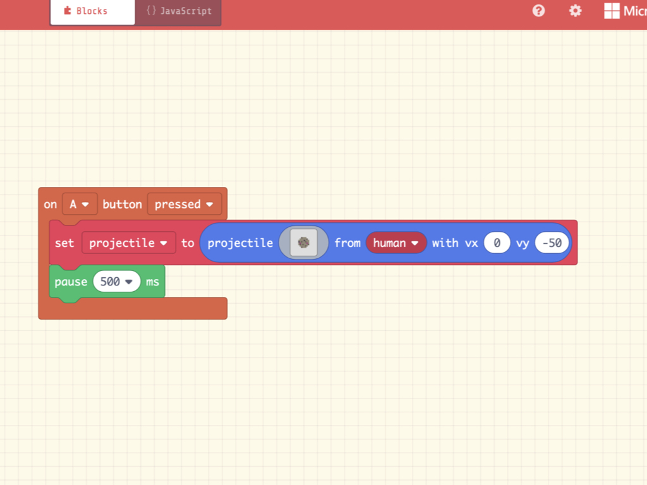Viewport: 647px width, 485px height.
Task: Switch to the JavaScript tab
Action: pos(178,11)
